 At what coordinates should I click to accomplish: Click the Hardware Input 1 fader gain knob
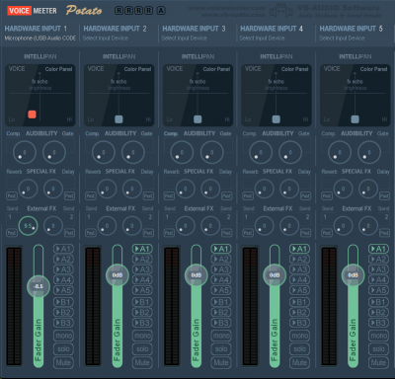39,286
